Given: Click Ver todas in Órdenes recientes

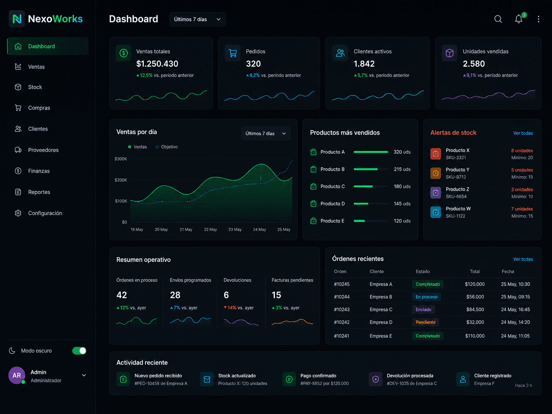Looking at the screenshot, I should coord(523,259).
